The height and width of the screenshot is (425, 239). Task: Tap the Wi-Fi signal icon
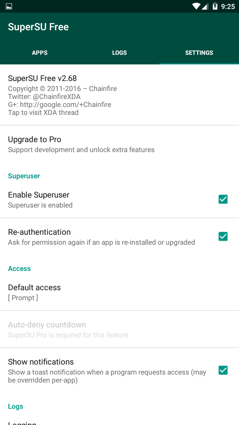[x=196, y=6]
